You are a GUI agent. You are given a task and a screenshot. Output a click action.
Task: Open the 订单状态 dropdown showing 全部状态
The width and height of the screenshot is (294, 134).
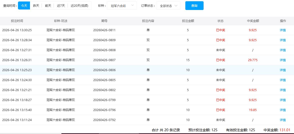pos(168,6)
